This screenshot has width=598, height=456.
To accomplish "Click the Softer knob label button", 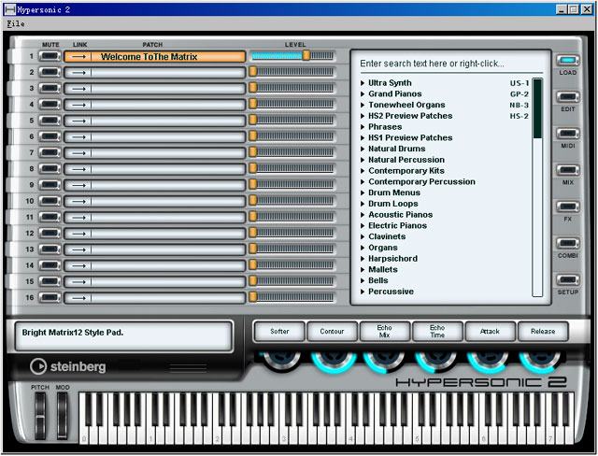I will tap(279, 332).
